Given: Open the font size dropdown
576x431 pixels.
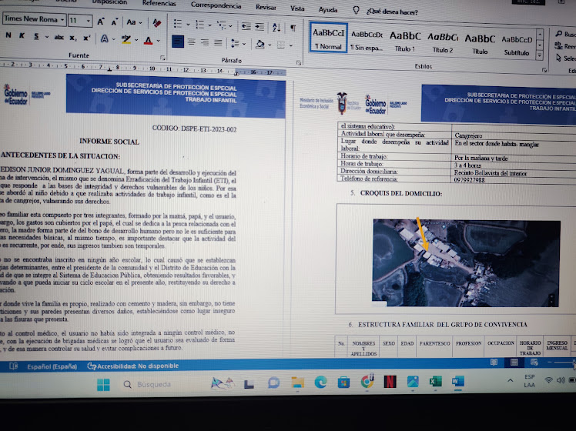Looking at the screenshot, I should pos(87,22).
